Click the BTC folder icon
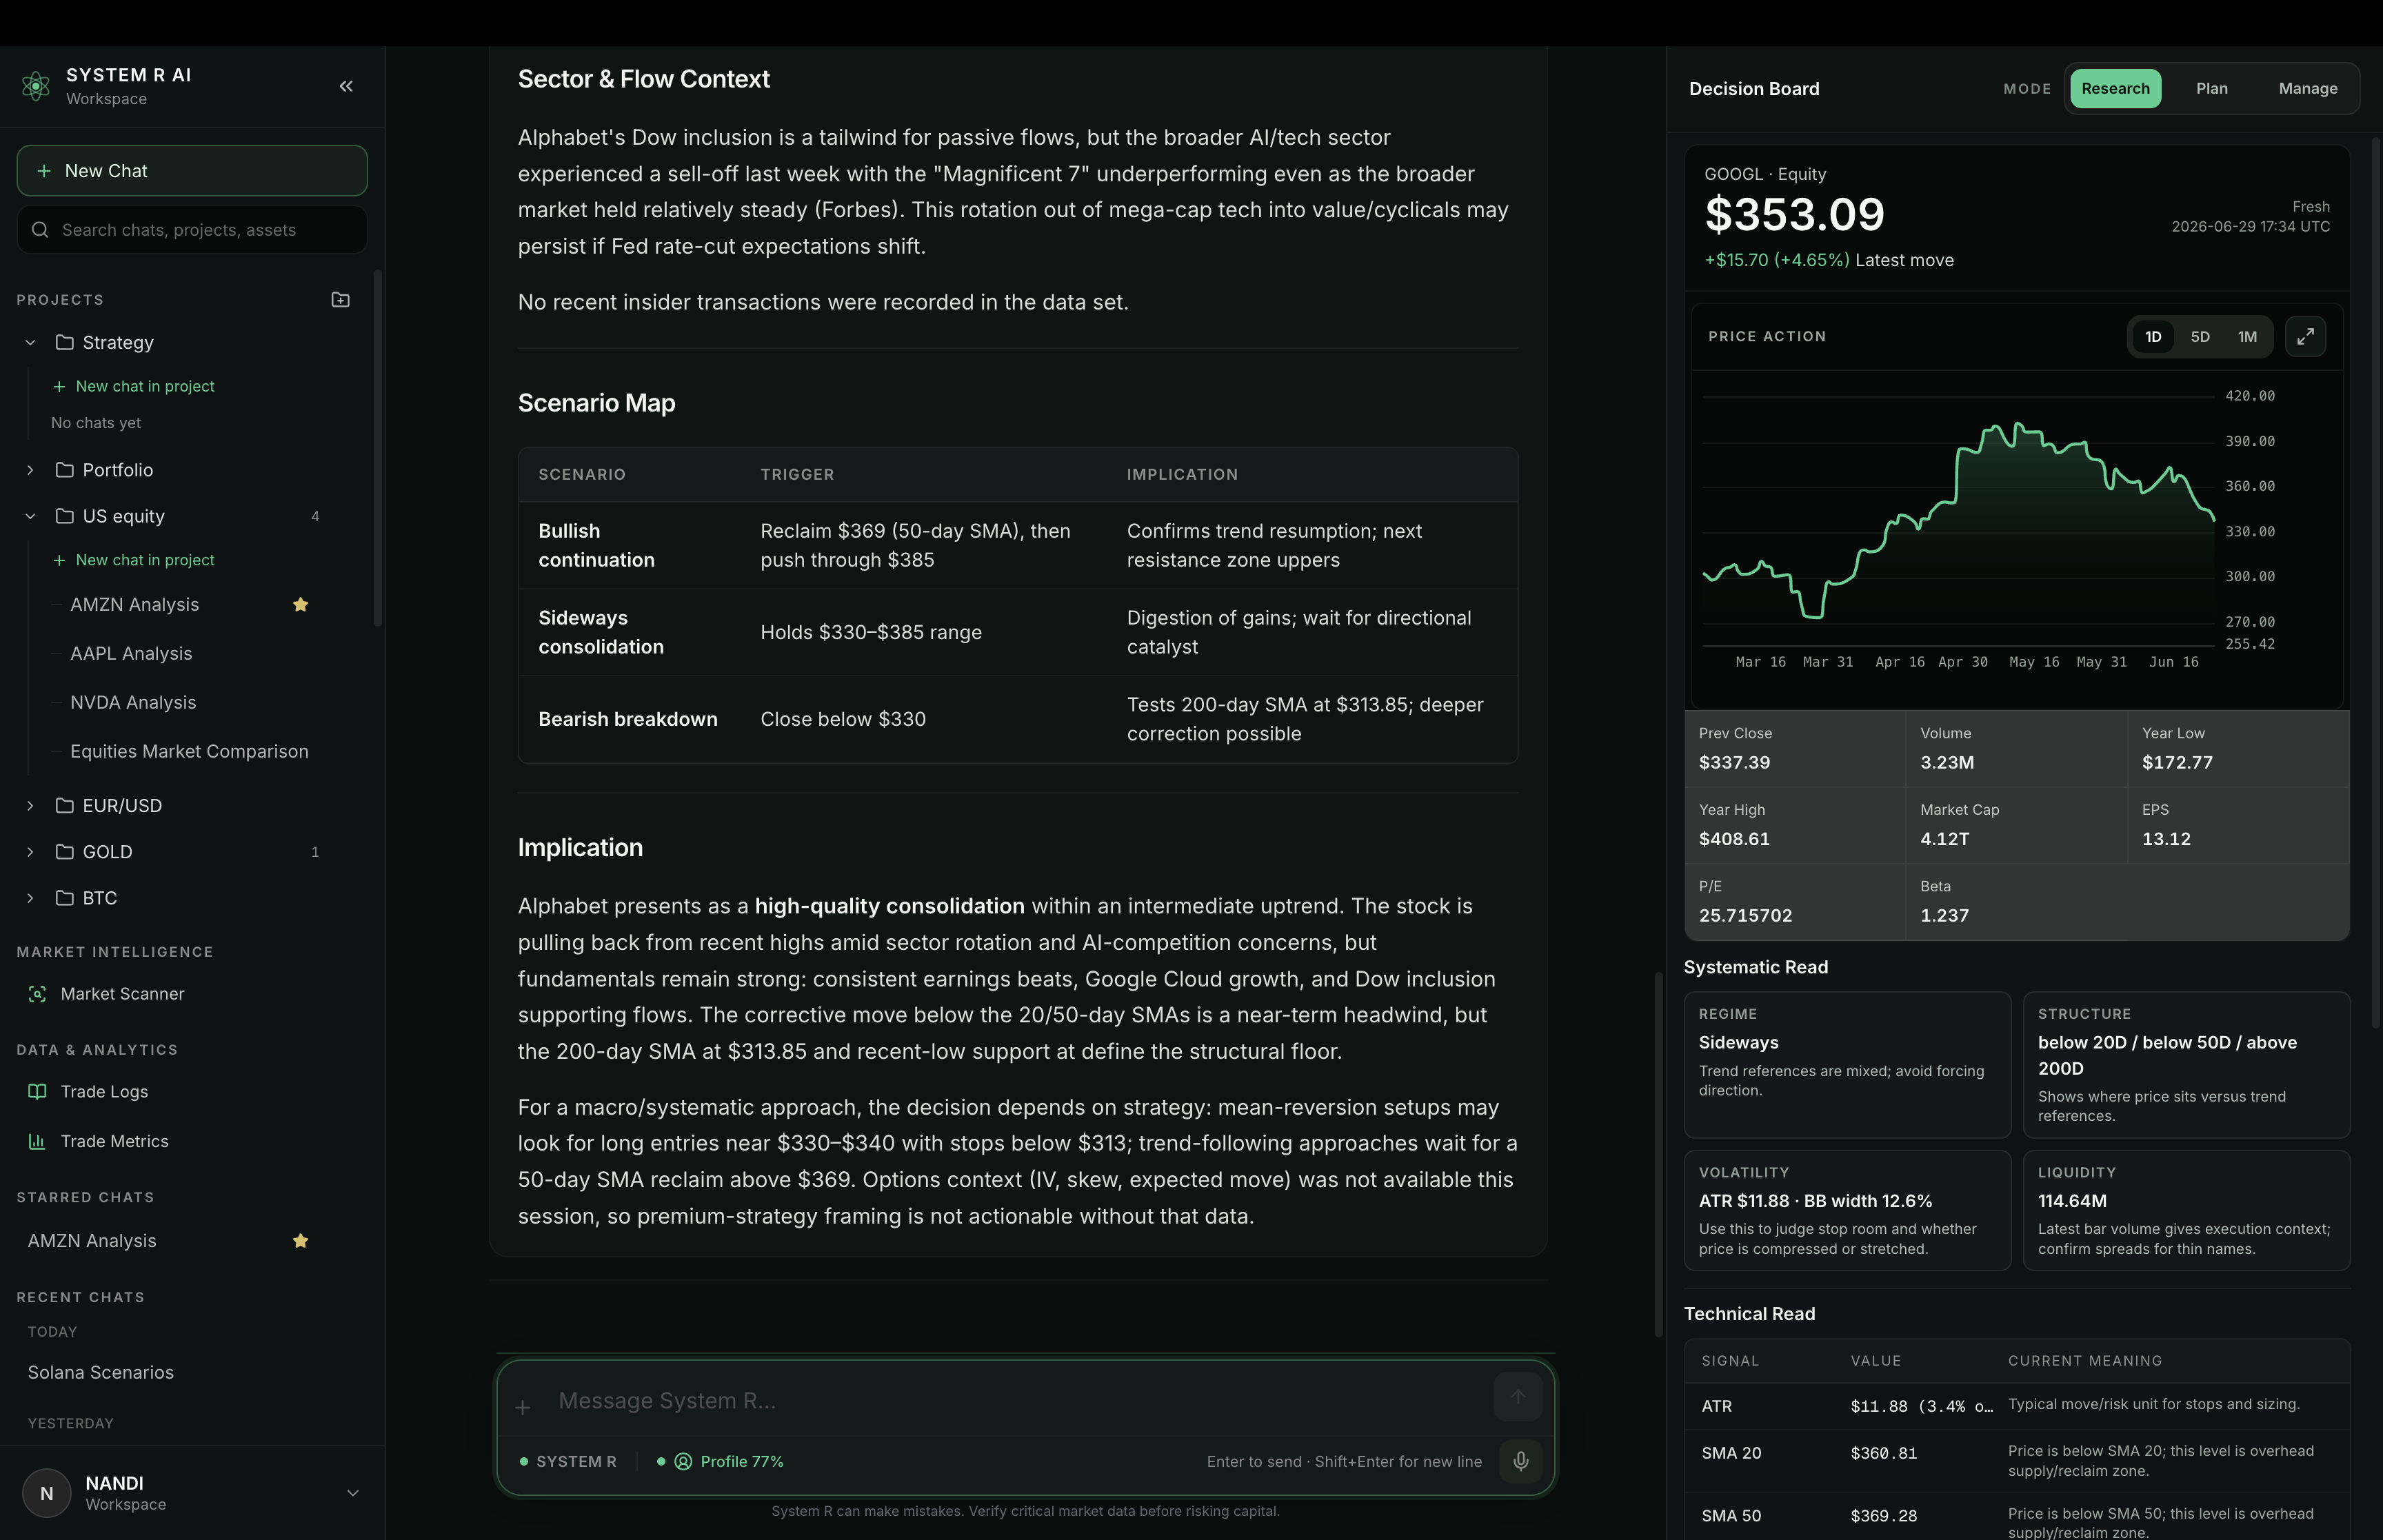This screenshot has height=1540, width=2383. [65, 898]
